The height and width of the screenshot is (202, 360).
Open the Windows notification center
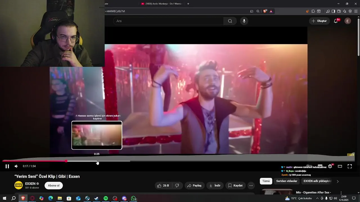point(354,198)
